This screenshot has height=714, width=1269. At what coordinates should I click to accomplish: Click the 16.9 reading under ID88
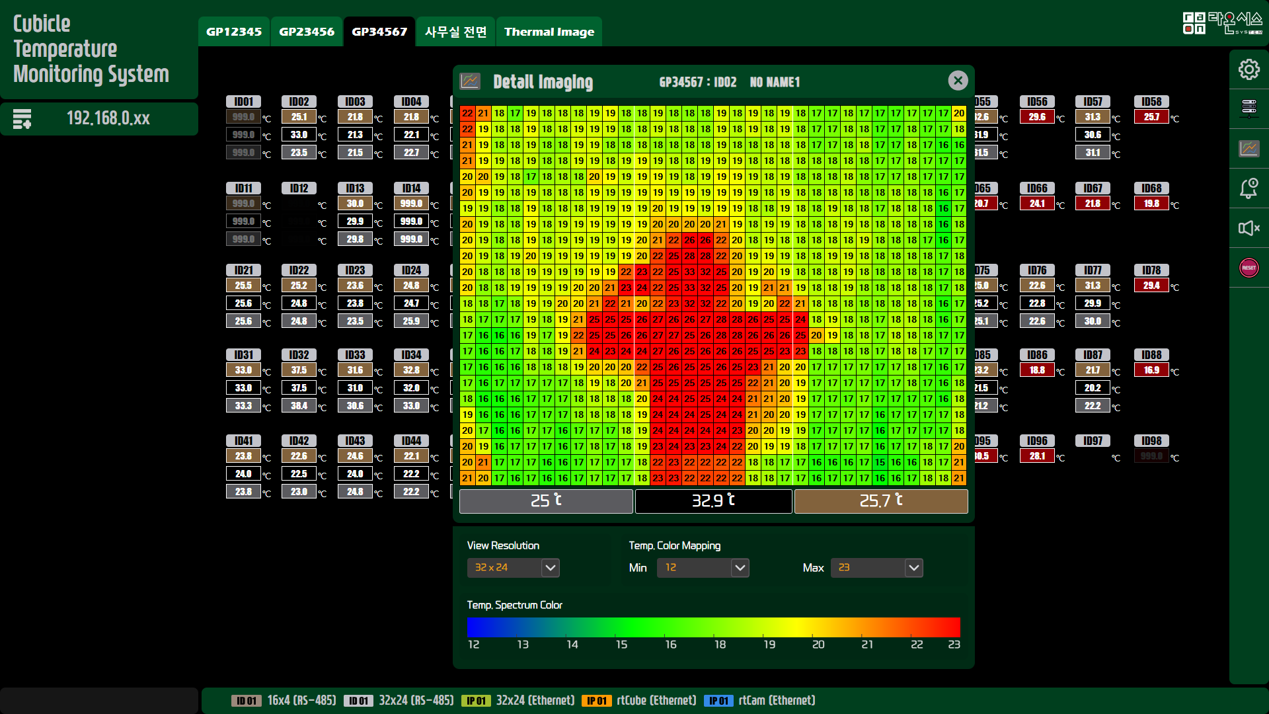click(x=1151, y=370)
